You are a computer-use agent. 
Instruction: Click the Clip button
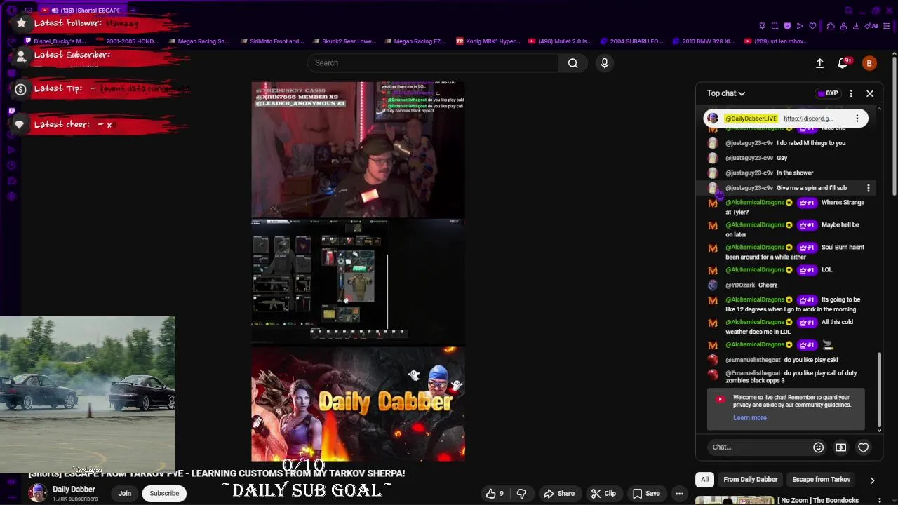point(603,494)
